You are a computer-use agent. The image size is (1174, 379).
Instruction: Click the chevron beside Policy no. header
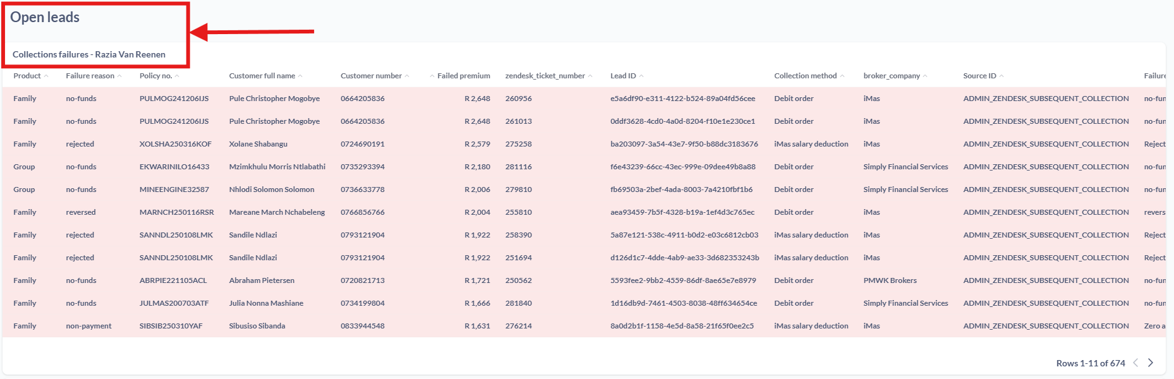point(177,76)
